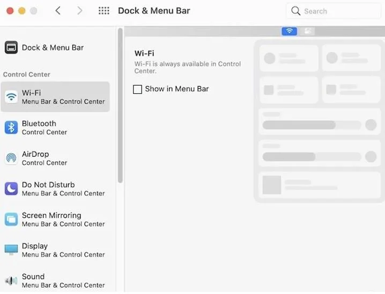Click the 'Control Center' section header
The width and height of the screenshot is (385, 294).
tap(26, 74)
